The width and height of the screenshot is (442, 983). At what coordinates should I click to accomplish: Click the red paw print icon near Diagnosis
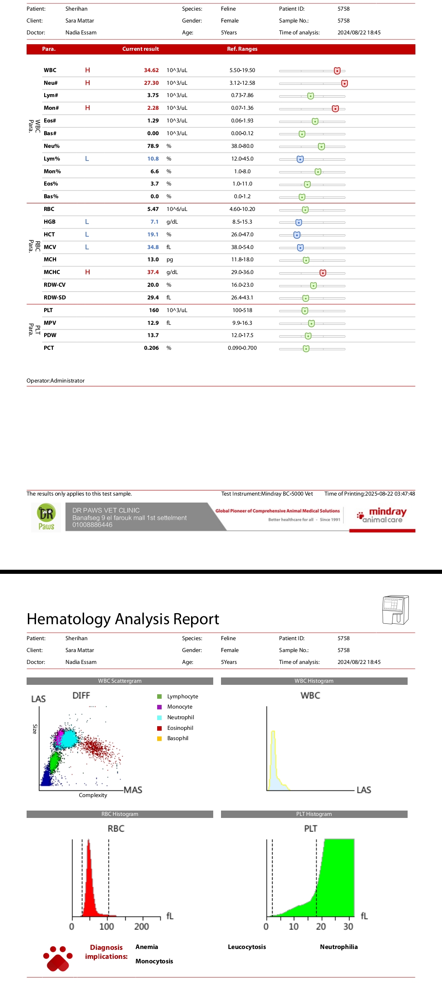[58, 958]
